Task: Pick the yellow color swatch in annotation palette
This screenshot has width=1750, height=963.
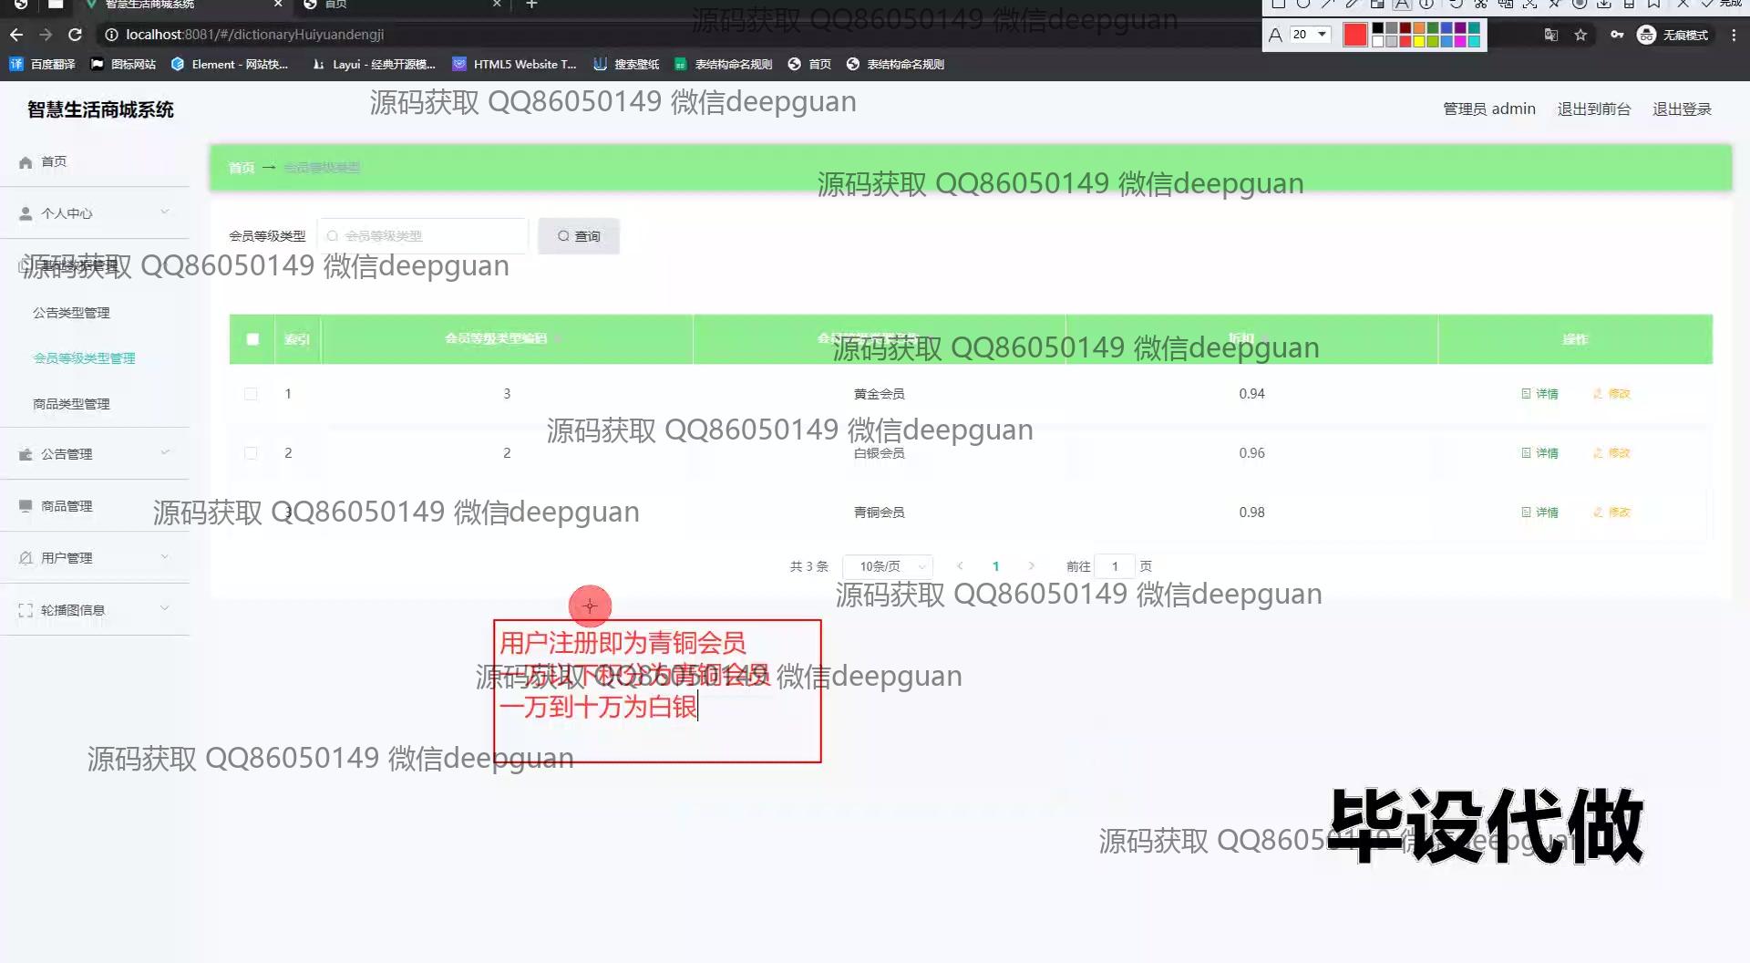Action: click(1419, 42)
